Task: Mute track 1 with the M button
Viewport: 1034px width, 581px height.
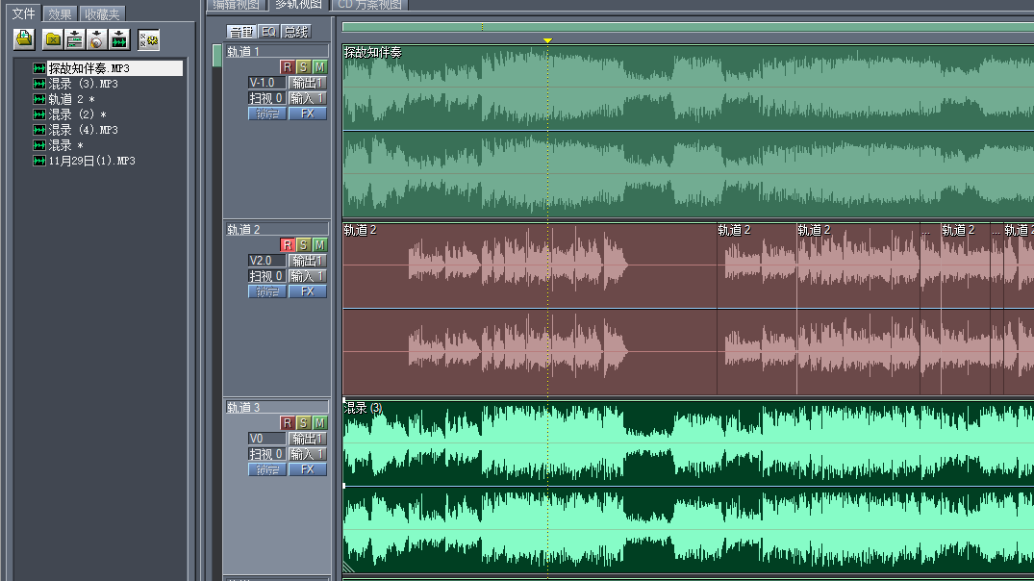Action: pos(319,67)
